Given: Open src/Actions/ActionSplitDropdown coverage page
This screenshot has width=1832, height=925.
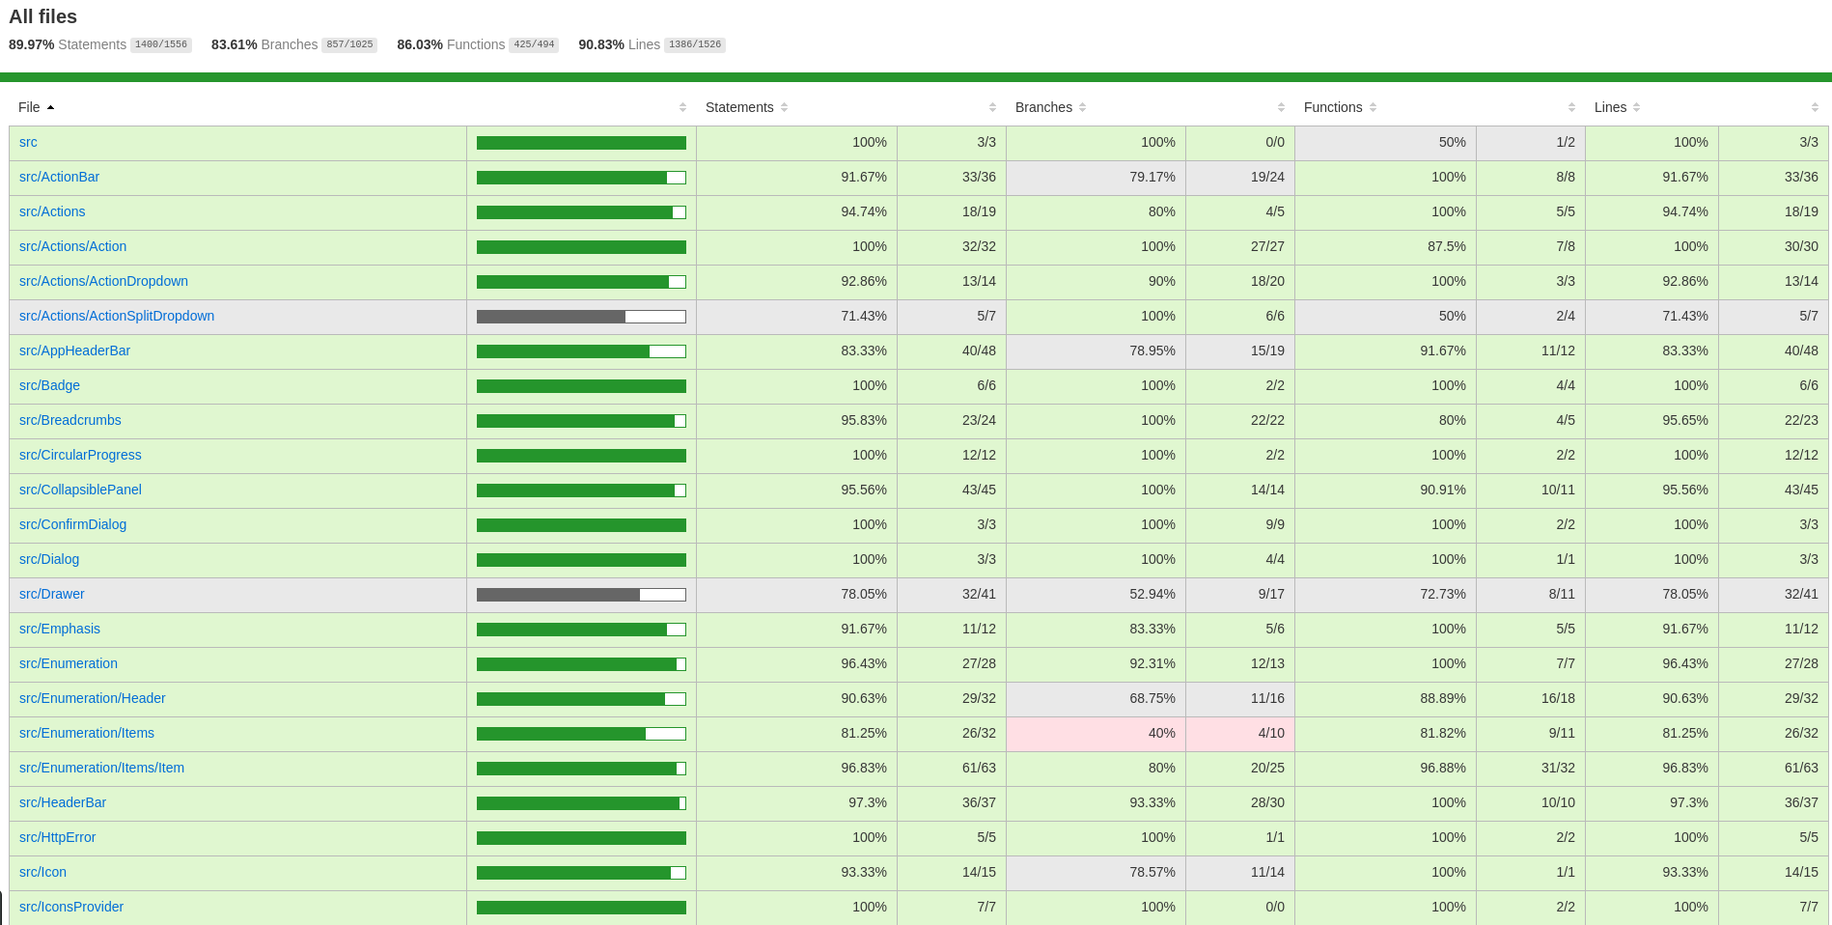Looking at the screenshot, I should point(117,316).
